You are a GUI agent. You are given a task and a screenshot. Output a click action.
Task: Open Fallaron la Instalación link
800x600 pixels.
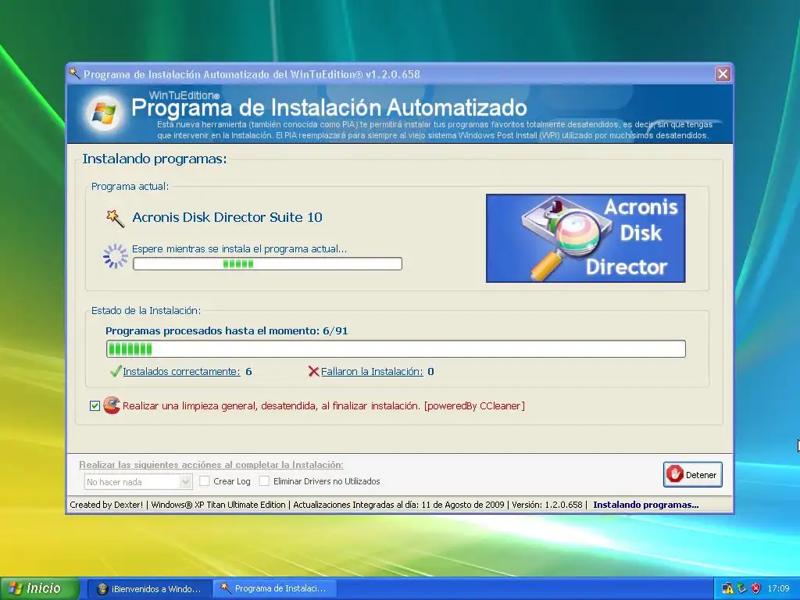click(371, 371)
